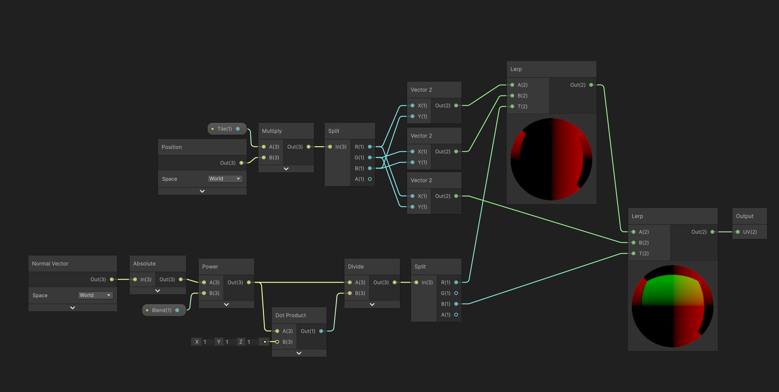Screen dimensions: 779x392
Task: Click the T(2) input port on upper Lerp node
Action: (512, 106)
